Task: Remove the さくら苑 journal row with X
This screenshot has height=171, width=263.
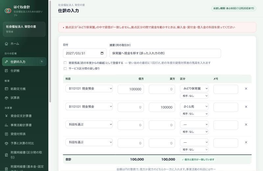Action: pyautogui.click(x=246, y=107)
